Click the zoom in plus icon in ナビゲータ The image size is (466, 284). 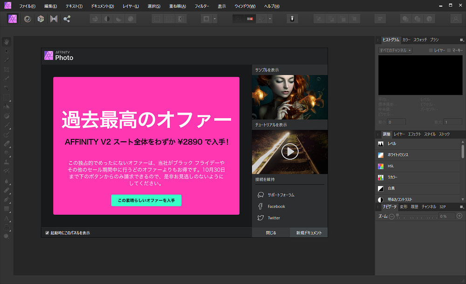coord(459,216)
